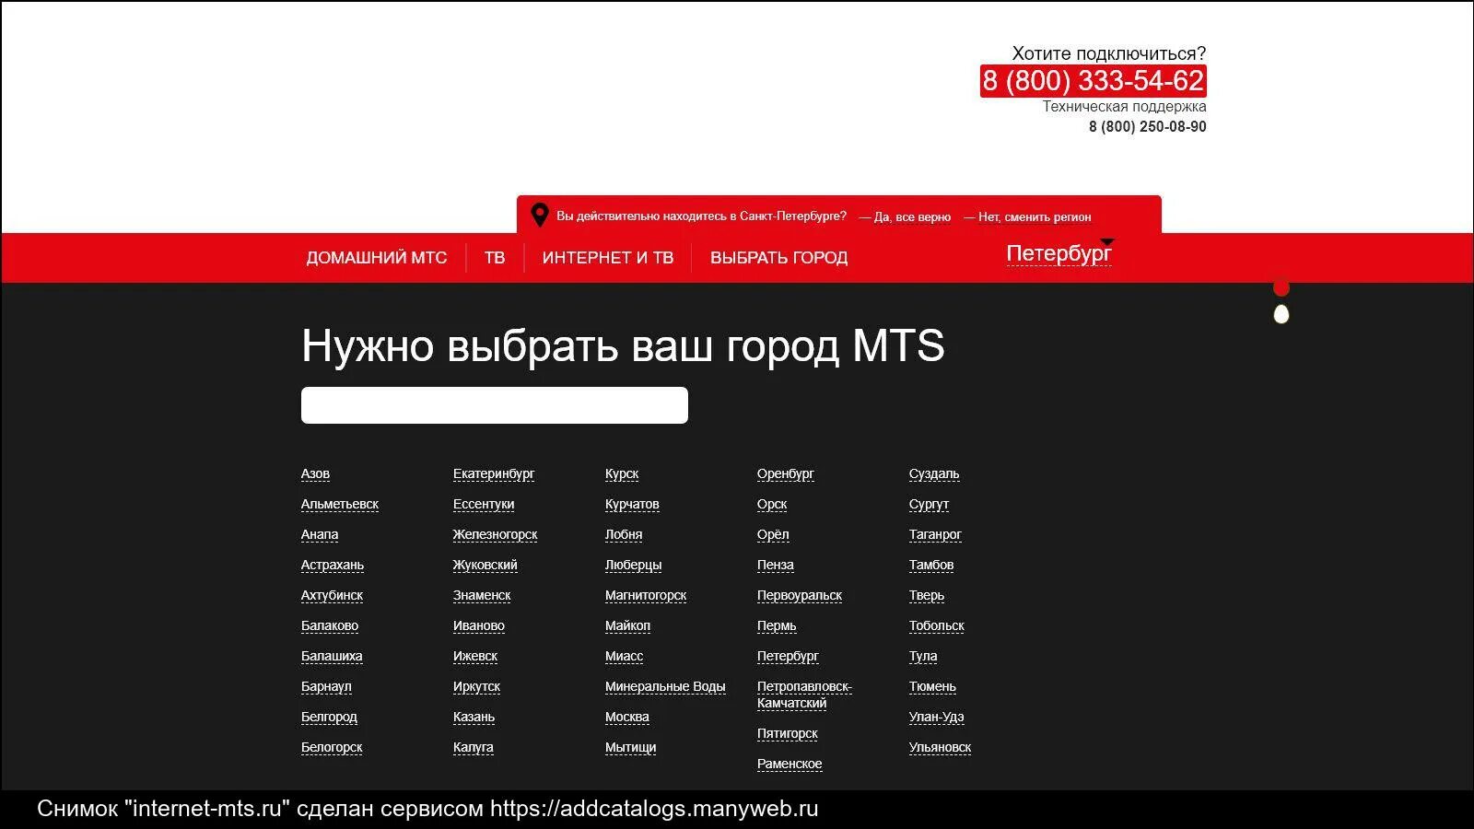Select Орёл from the list
Image resolution: width=1474 pixels, height=829 pixels.
tap(773, 534)
